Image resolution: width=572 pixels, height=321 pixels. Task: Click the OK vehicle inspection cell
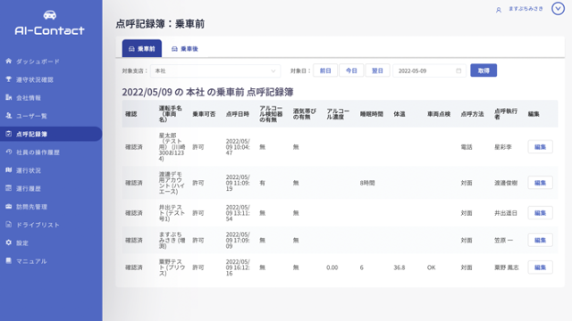[431, 267]
